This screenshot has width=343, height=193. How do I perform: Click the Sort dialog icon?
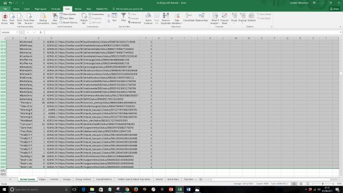(x=114, y=17)
